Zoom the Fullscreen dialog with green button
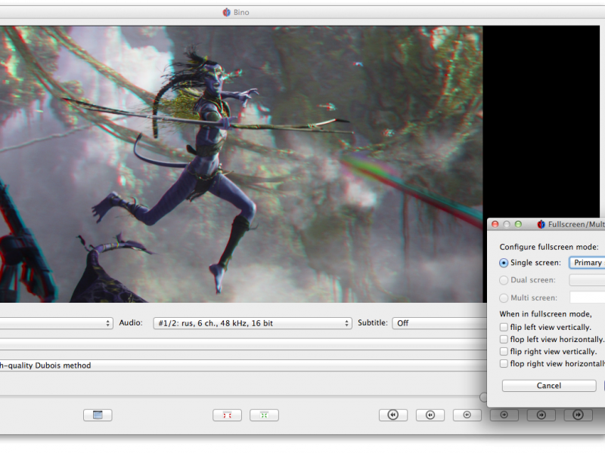The width and height of the screenshot is (605, 453). (x=518, y=224)
